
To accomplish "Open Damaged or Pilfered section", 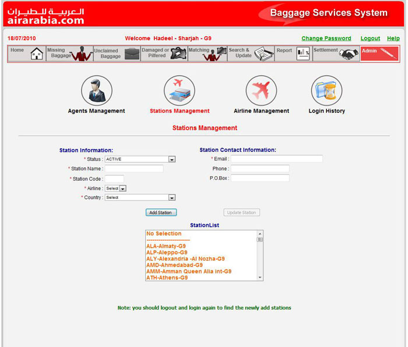I will coord(164,54).
